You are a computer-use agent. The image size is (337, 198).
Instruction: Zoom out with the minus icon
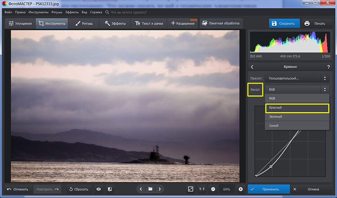213,189
